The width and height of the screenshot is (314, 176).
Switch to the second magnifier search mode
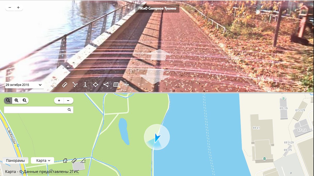(16, 100)
